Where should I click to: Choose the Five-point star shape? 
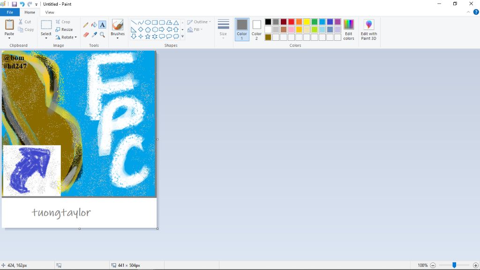coord(148,37)
